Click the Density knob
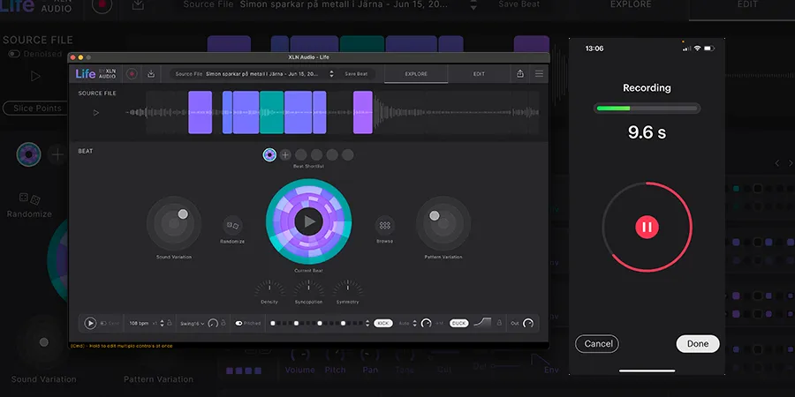The height and width of the screenshot is (397, 795). 269,288
